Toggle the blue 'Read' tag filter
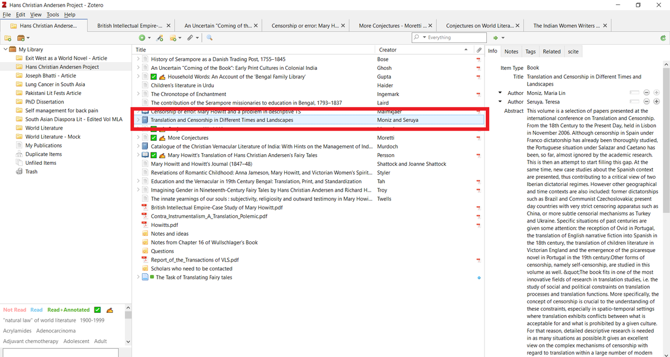This screenshot has height=357, width=670. pyautogui.click(x=36, y=310)
